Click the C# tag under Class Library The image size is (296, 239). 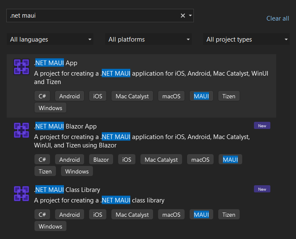click(x=42, y=215)
